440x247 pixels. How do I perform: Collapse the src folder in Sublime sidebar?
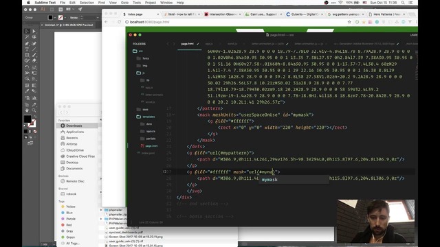[135, 51]
